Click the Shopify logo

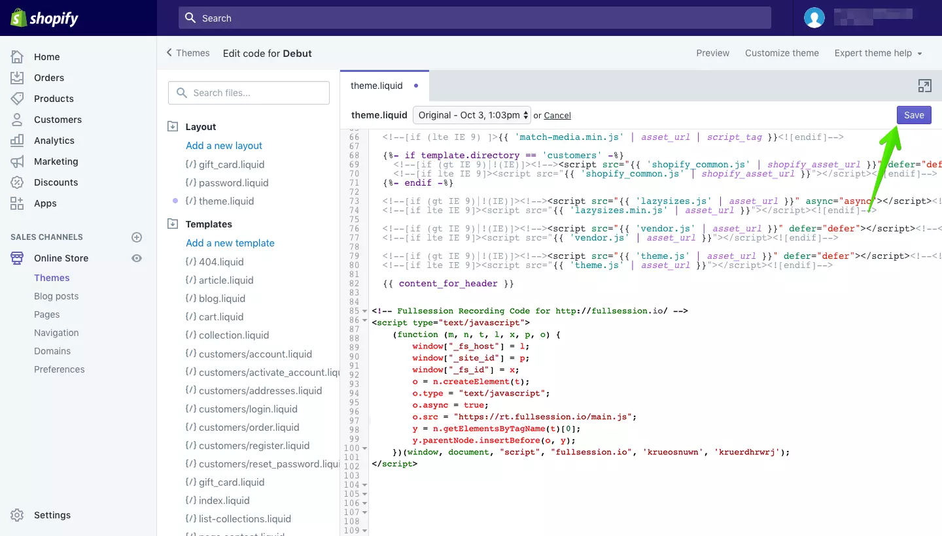pyautogui.click(x=44, y=18)
